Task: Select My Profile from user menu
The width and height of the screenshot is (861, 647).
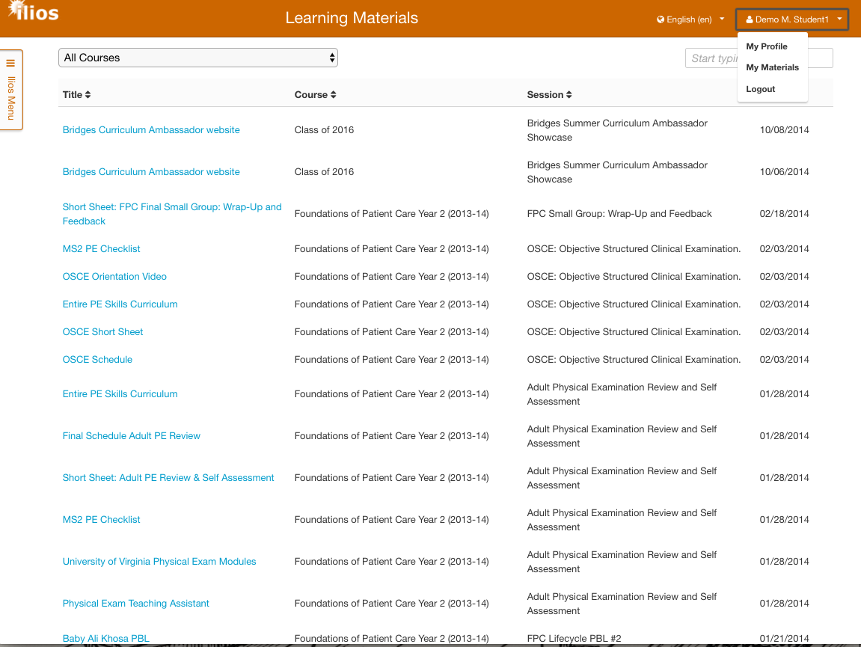Action: [767, 46]
